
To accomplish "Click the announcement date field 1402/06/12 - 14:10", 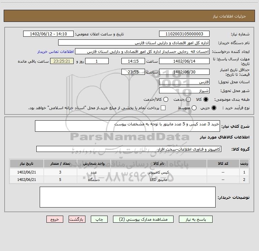I will click(x=48, y=34).
